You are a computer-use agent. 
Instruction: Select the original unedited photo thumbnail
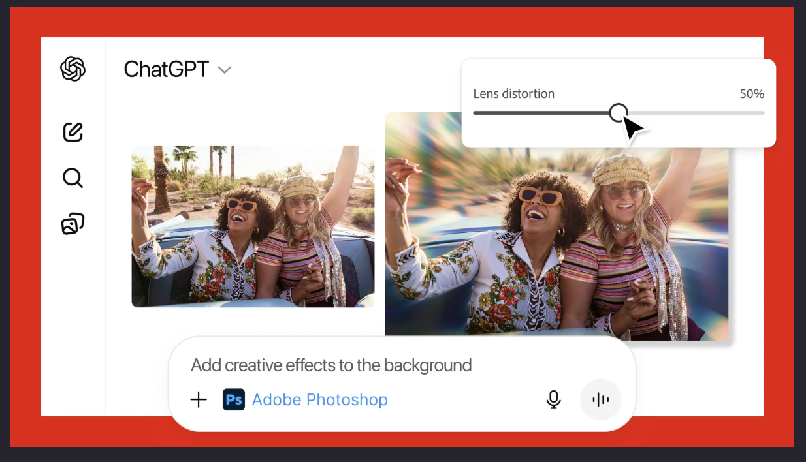click(x=253, y=226)
